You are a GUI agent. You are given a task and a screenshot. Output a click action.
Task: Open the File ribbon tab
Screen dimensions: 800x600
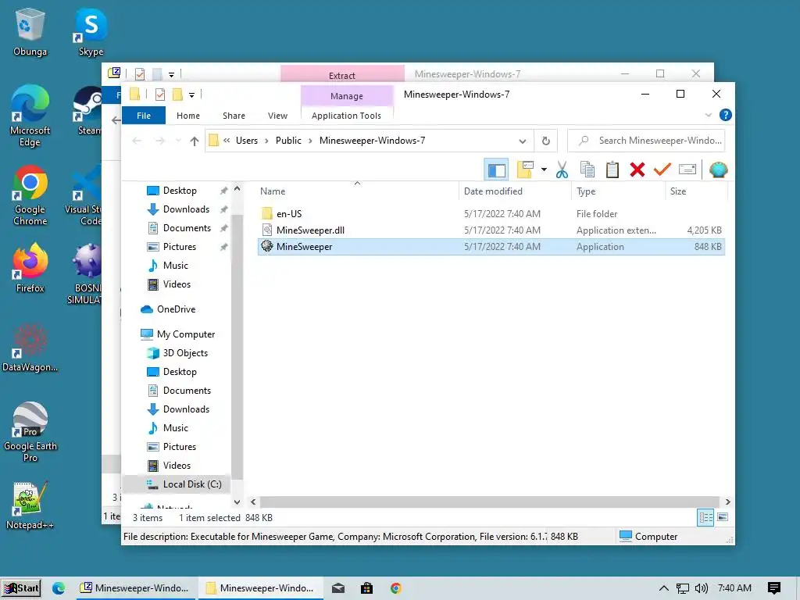144,116
